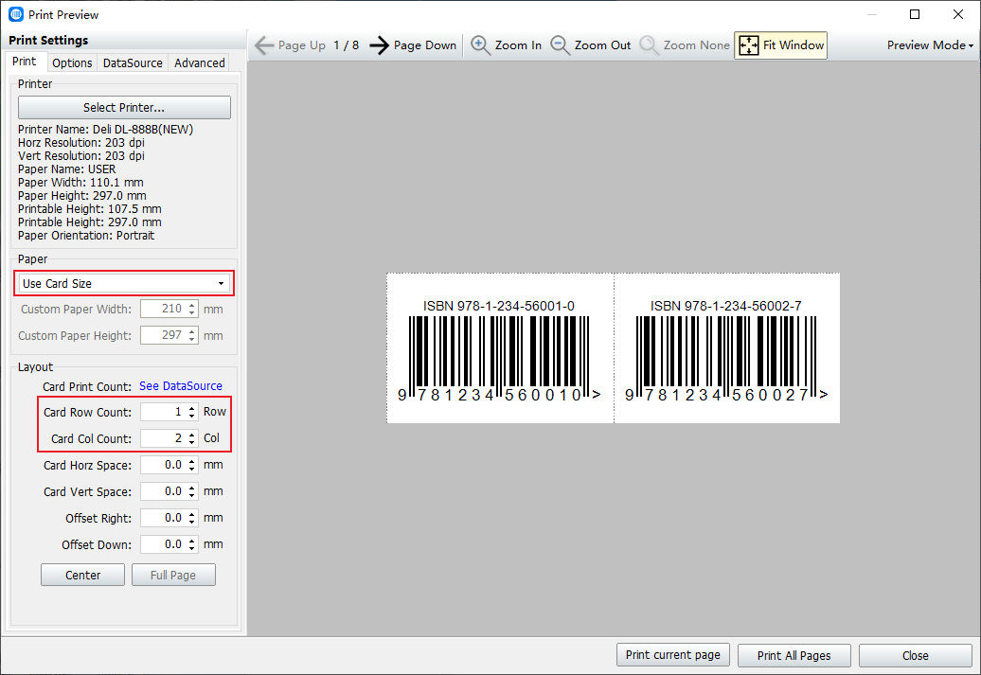Decrease Card Col Count with down arrow

(x=191, y=442)
